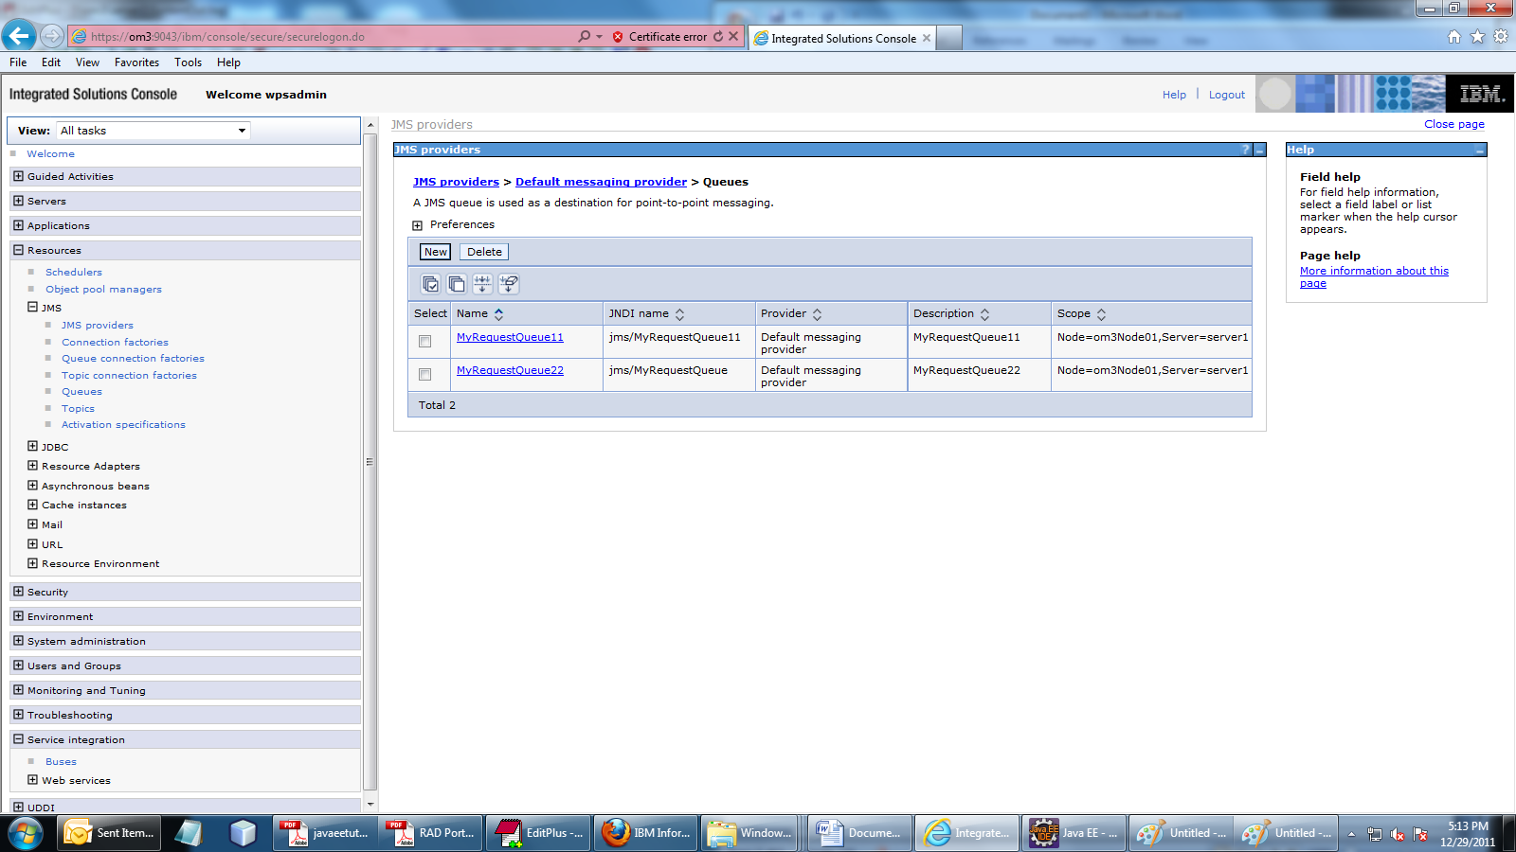
Task: Click the browser Back arrow button
Action: click(x=19, y=36)
